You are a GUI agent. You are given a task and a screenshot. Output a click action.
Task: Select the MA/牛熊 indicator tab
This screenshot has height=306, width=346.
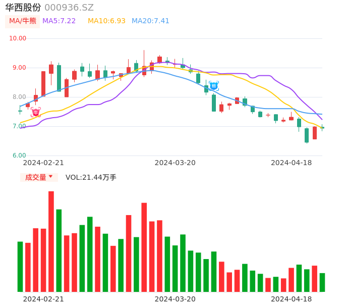(23, 21)
